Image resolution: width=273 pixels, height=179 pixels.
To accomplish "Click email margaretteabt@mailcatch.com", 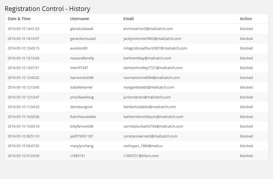I will coord(149,87).
